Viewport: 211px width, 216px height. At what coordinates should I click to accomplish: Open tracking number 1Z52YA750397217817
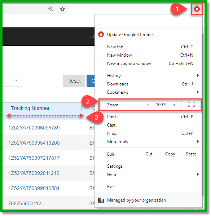click(x=34, y=158)
